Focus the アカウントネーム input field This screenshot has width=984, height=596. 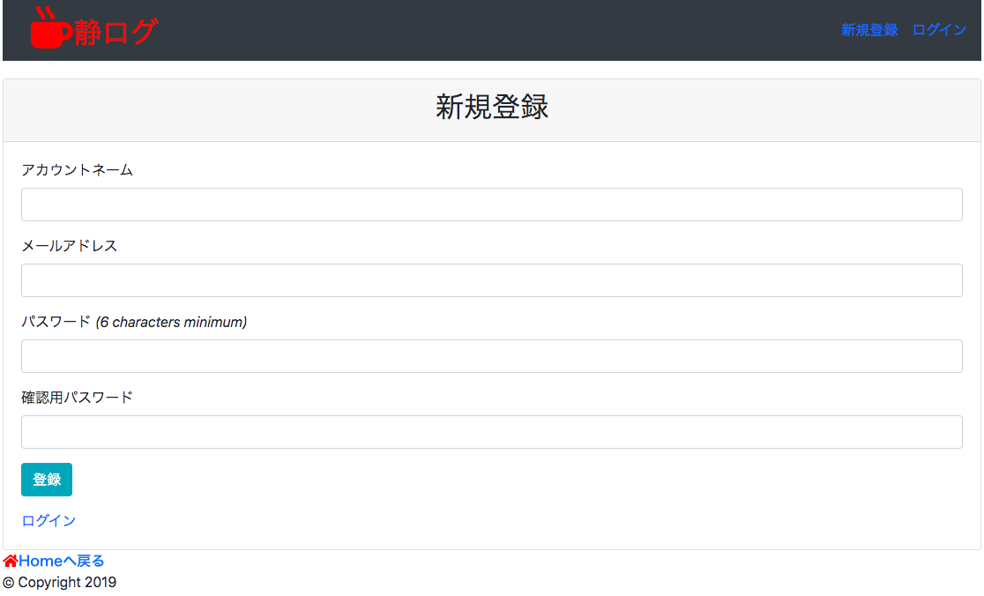coord(491,205)
